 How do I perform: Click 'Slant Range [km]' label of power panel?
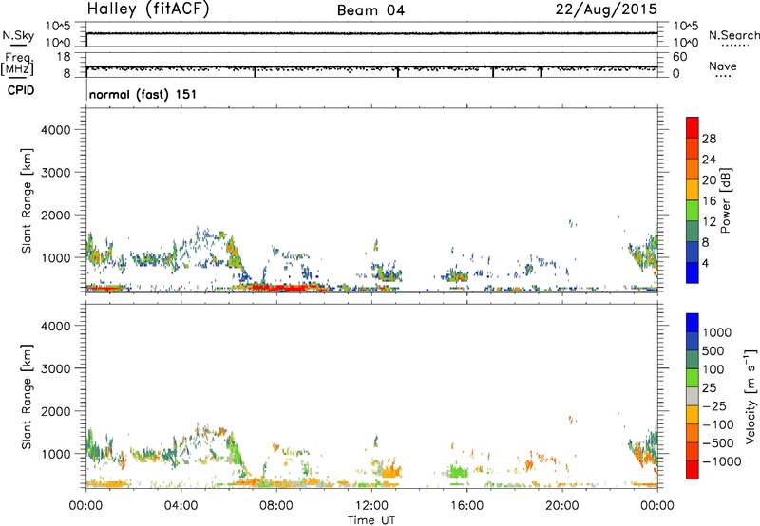pyautogui.click(x=27, y=200)
